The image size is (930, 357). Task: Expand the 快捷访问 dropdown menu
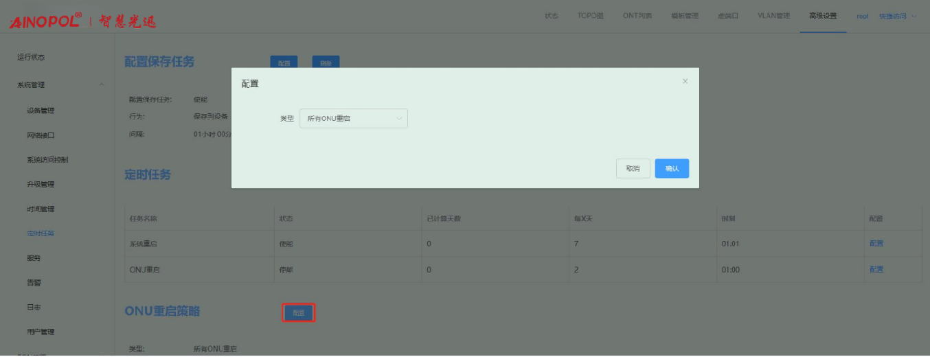pyautogui.click(x=898, y=16)
